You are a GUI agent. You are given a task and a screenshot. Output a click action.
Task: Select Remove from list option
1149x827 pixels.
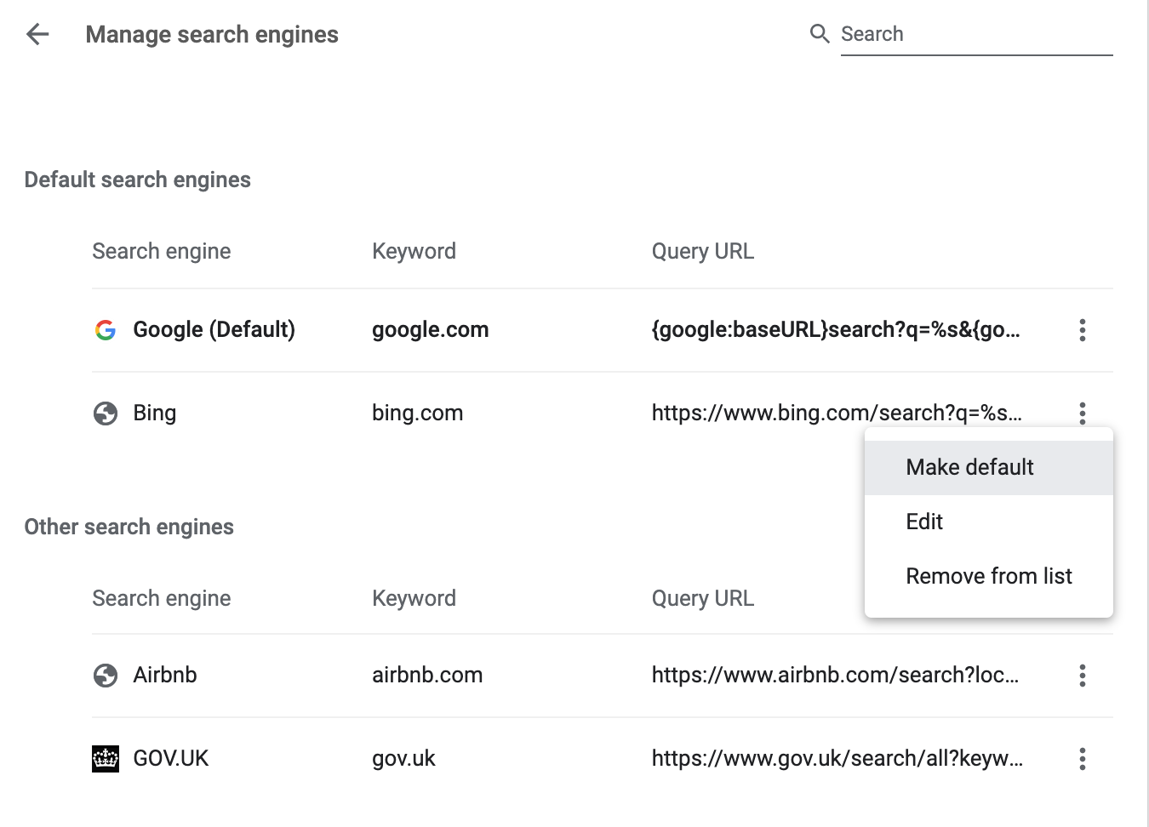[989, 576]
